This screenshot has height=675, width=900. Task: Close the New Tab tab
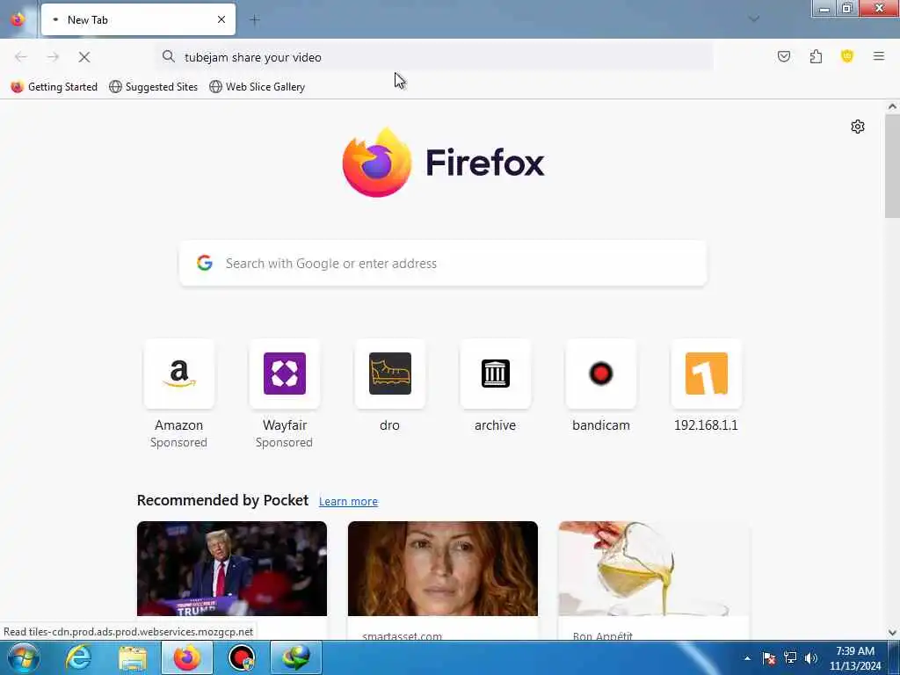(x=221, y=19)
